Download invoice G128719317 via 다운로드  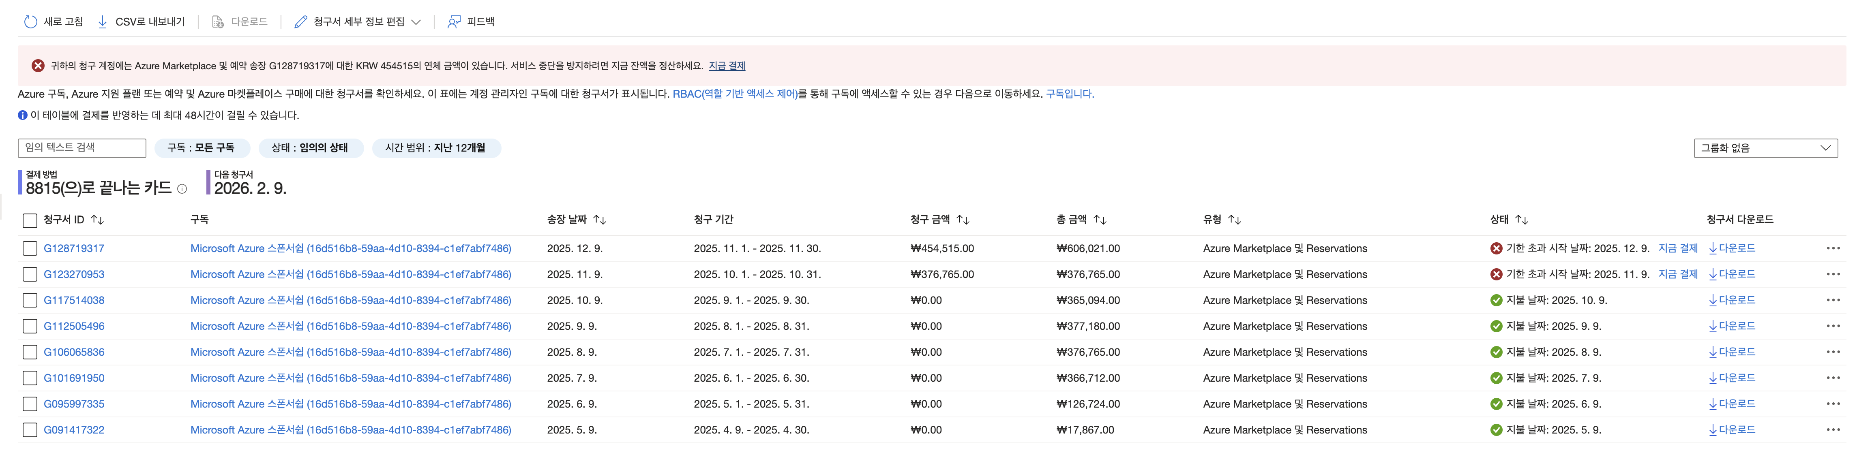pyautogui.click(x=1732, y=248)
